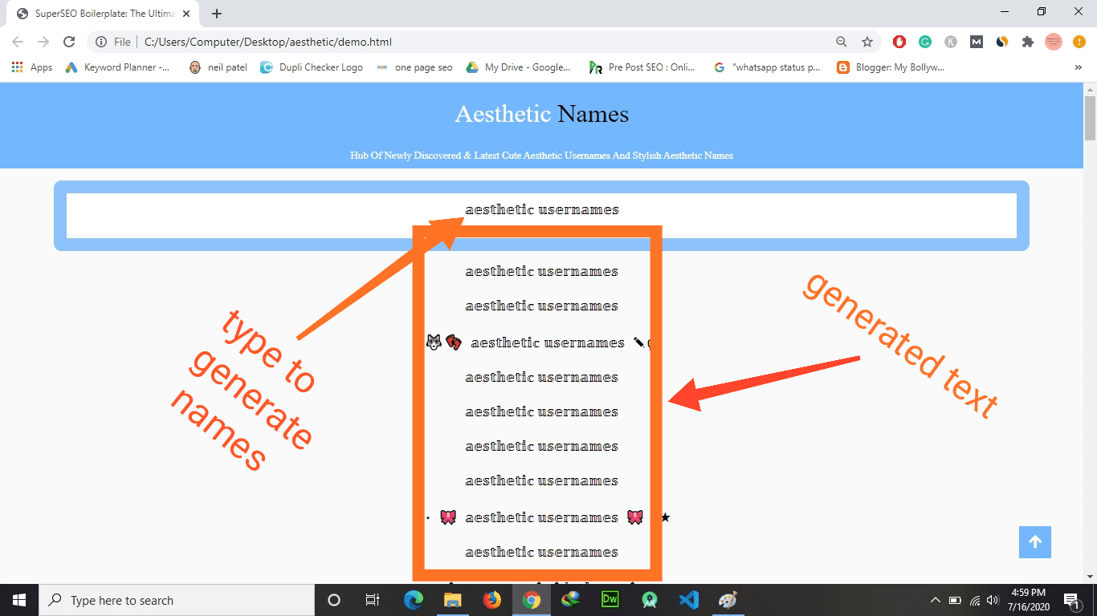Image resolution: width=1097 pixels, height=616 pixels.
Task: Open the notification center icon
Action: (1070, 600)
